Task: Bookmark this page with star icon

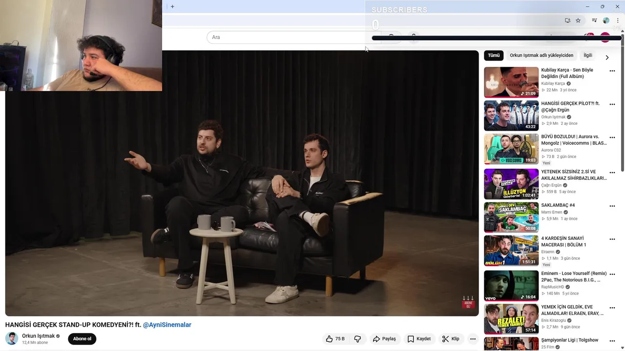Action: pyautogui.click(x=578, y=20)
